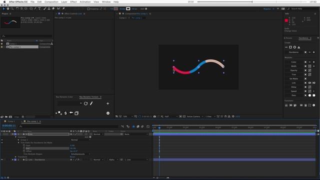Select the Puppet Pin tool
The height and width of the screenshot is (180, 320).
[x=63, y=9]
